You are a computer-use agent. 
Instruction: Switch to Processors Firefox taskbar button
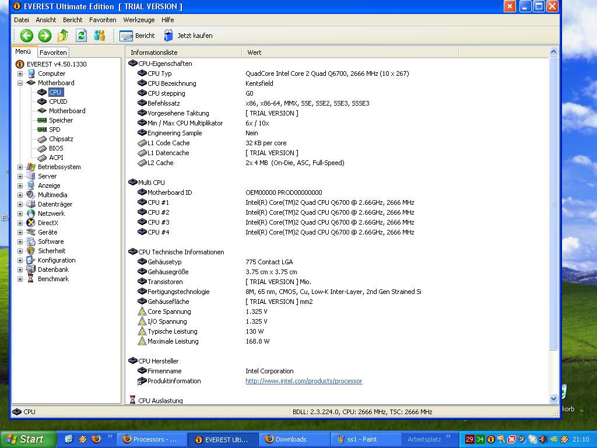(151, 439)
